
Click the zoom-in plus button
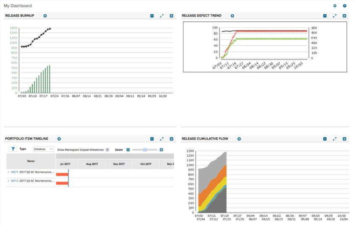point(161,149)
